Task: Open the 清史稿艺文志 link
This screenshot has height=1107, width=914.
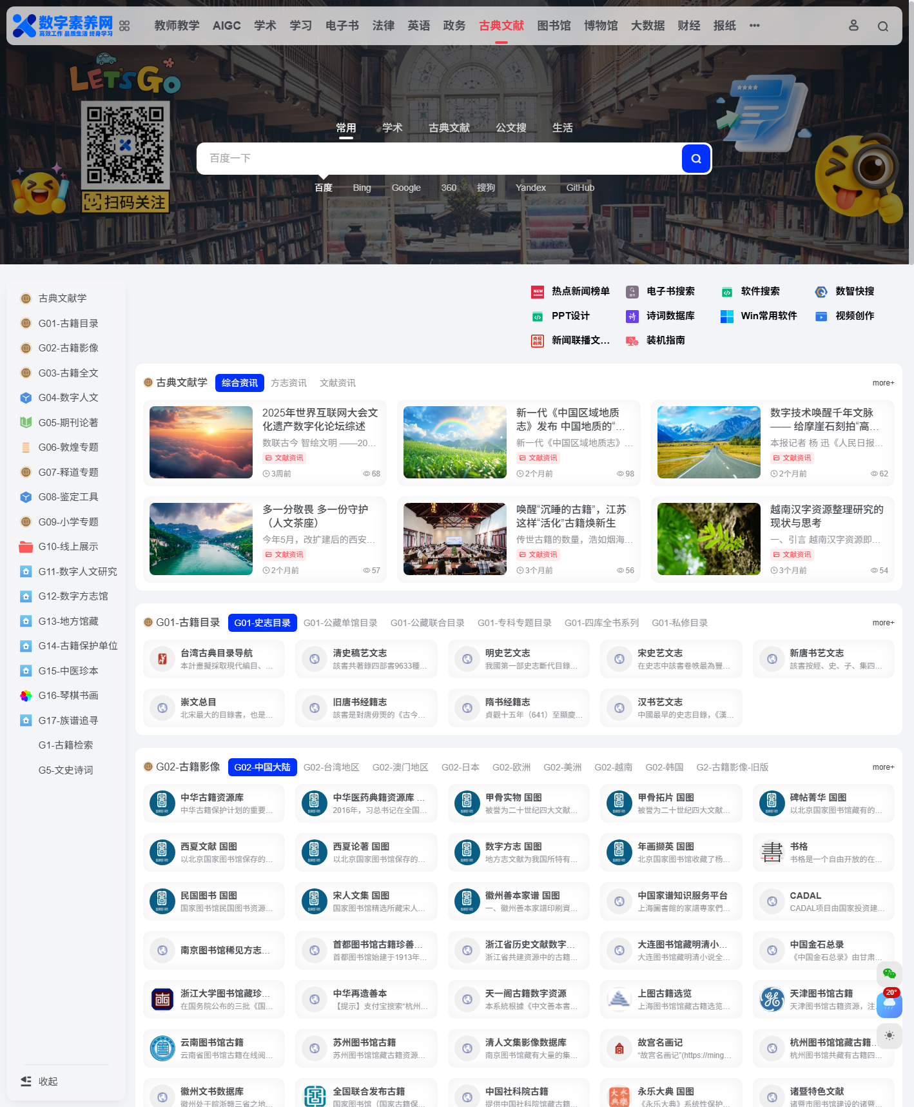Action: click(366, 659)
